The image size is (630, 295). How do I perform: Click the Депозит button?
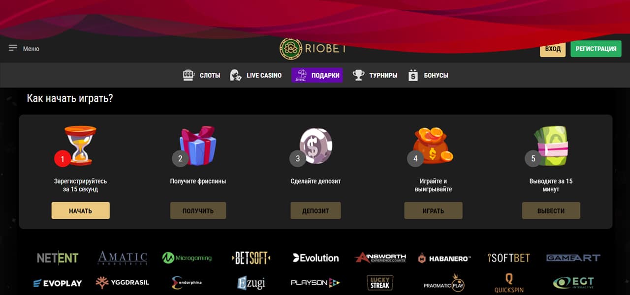tap(315, 210)
